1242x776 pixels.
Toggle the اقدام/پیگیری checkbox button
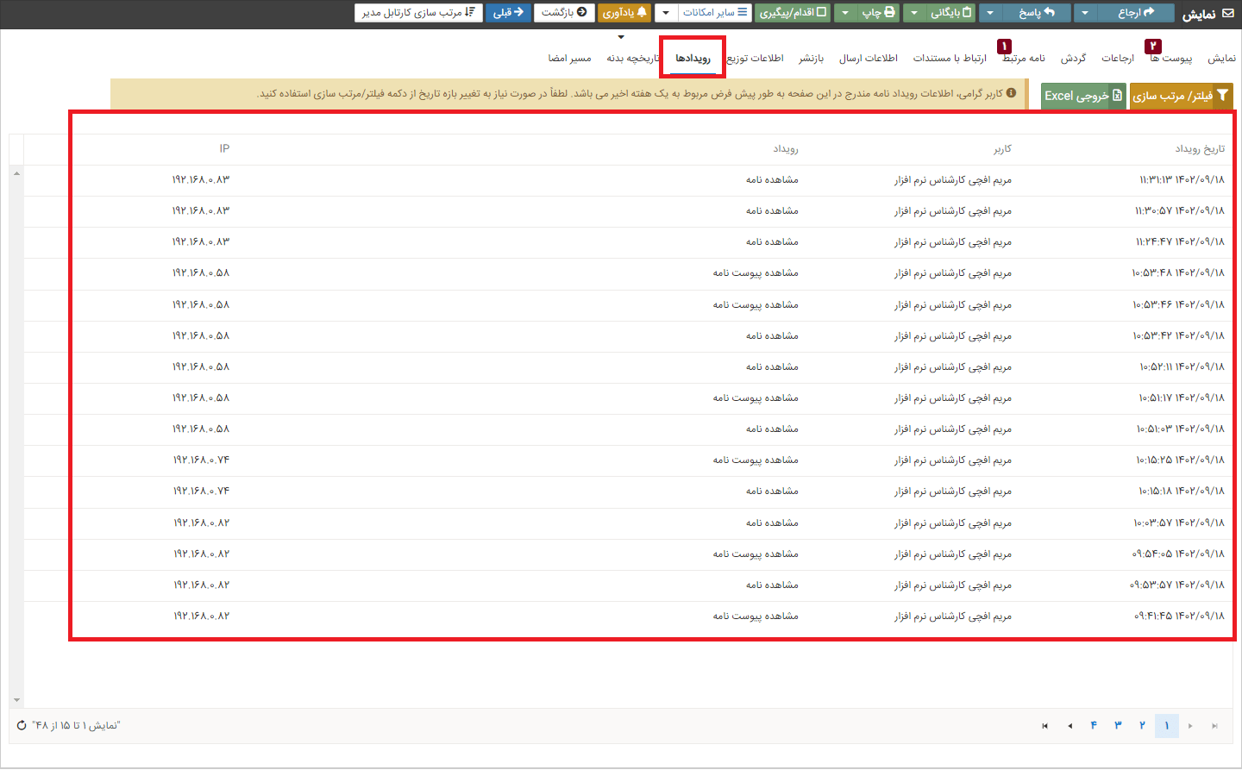point(792,13)
